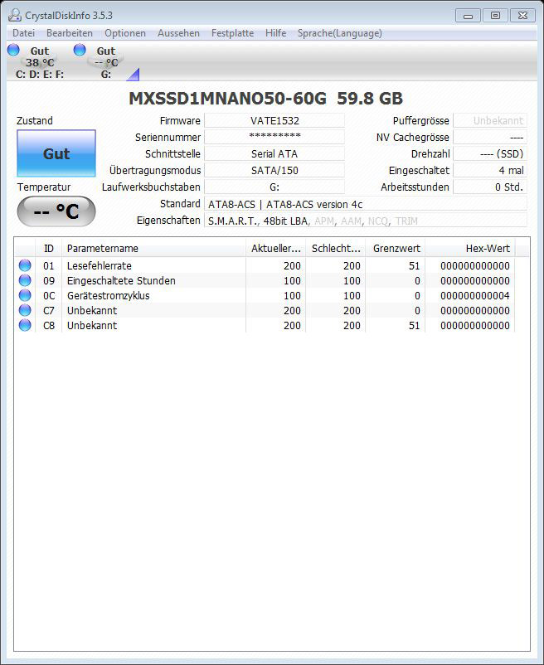Image resolution: width=544 pixels, height=665 pixels.
Task: Open the Bearbeiten menu
Action: pos(70,33)
